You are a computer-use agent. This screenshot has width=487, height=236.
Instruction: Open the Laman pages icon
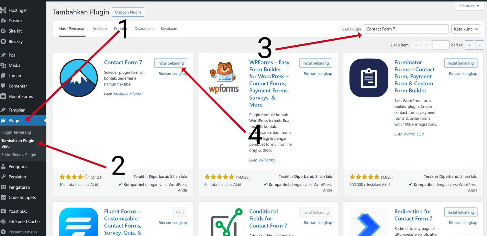click(3, 76)
